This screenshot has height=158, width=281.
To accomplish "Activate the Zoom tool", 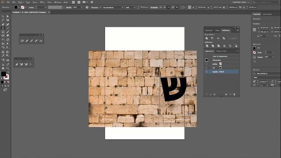I will pyautogui.click(x=7, y=67).
